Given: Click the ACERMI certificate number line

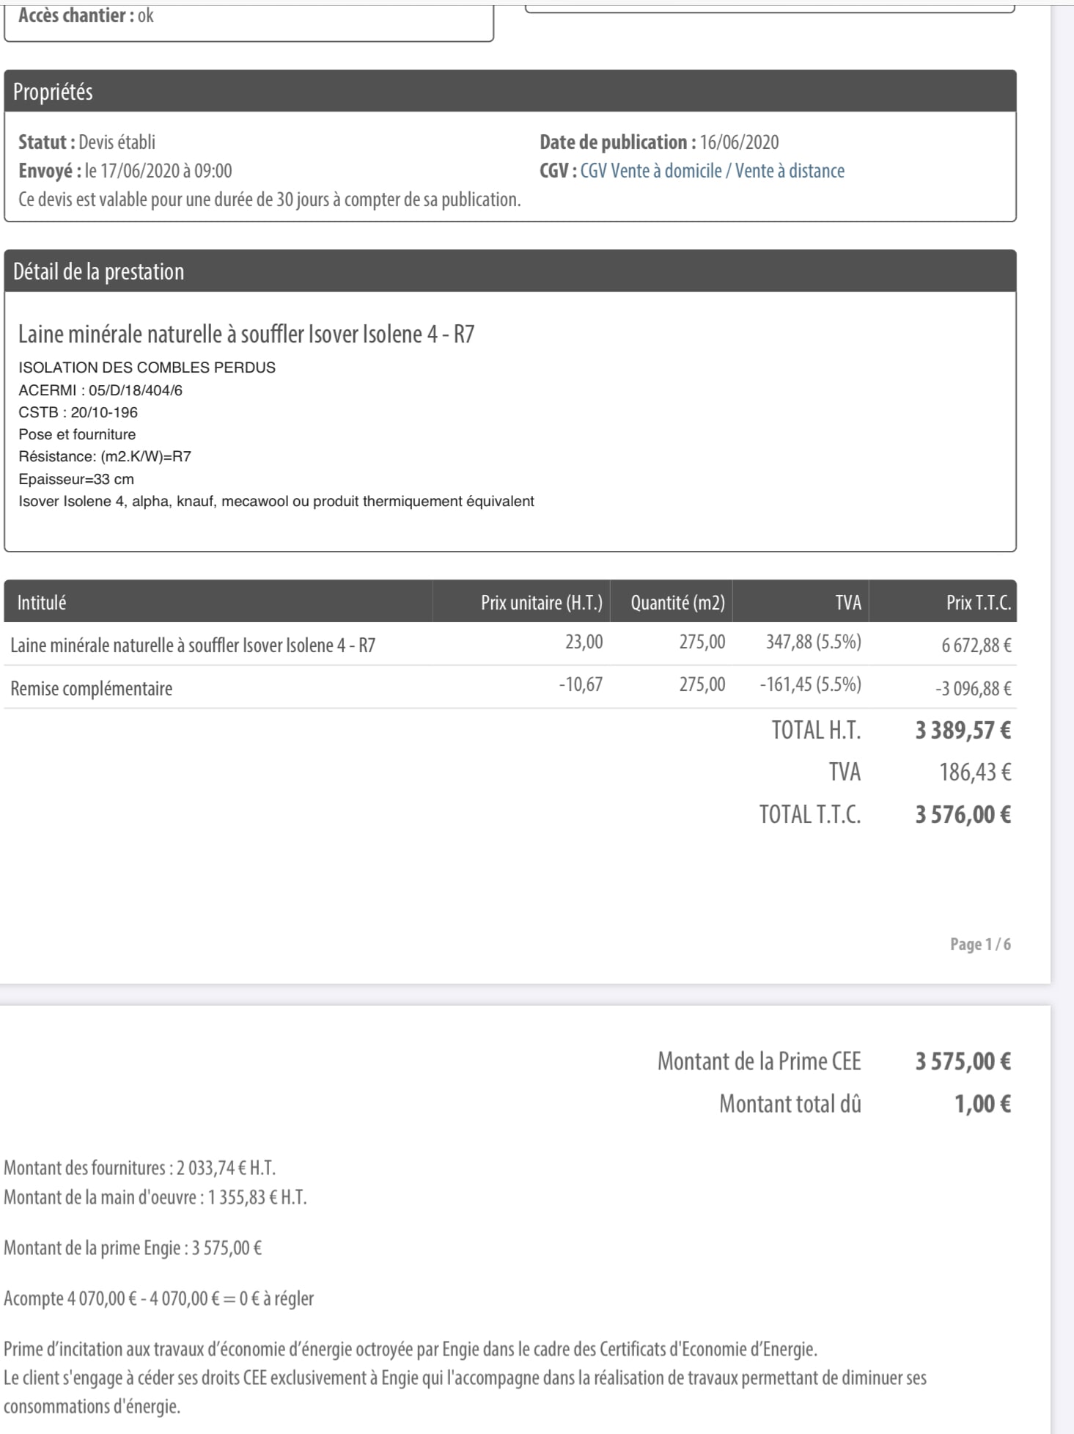Looking at the screenshot, I should coord(100,390).
